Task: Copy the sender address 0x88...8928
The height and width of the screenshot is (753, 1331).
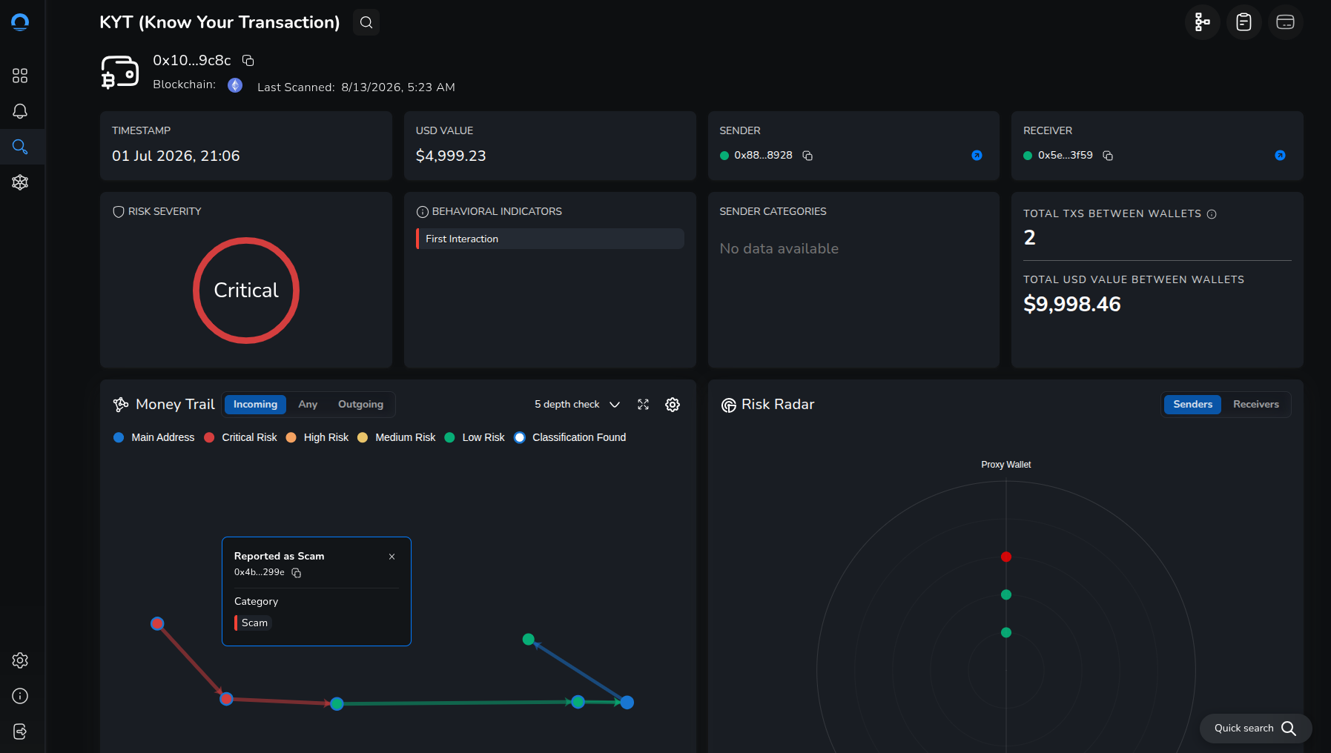Action: pos(807,156)
